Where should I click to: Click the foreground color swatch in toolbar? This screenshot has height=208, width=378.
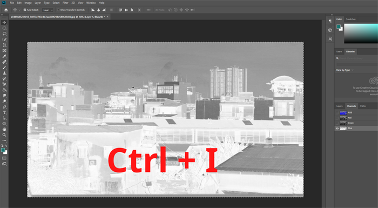(x=3, y=150)
